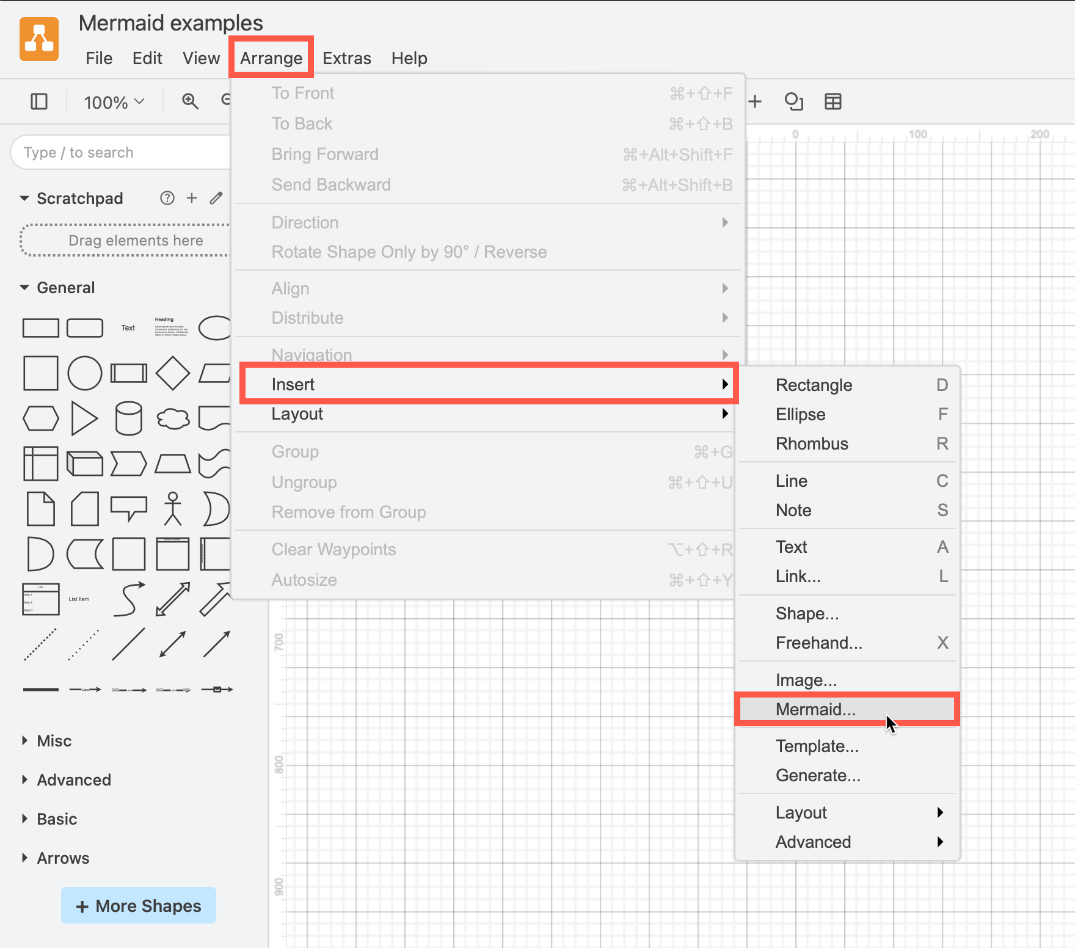Select Template... from the insert submenu
The image size is (1075, 948).
pyautogui.click(x=818, y=746)
